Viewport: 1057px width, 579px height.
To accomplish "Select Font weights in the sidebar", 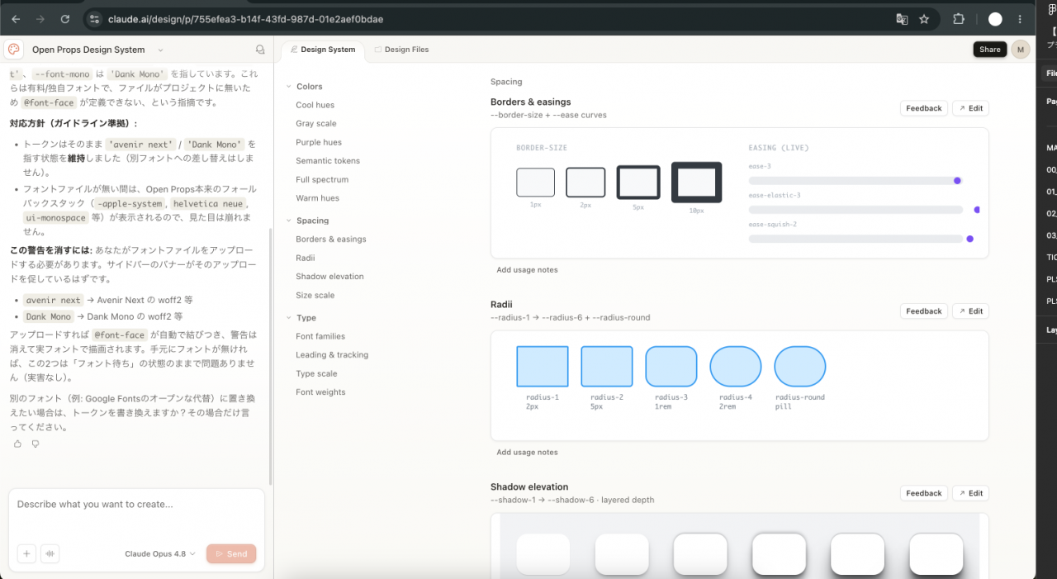I will 320,392.
